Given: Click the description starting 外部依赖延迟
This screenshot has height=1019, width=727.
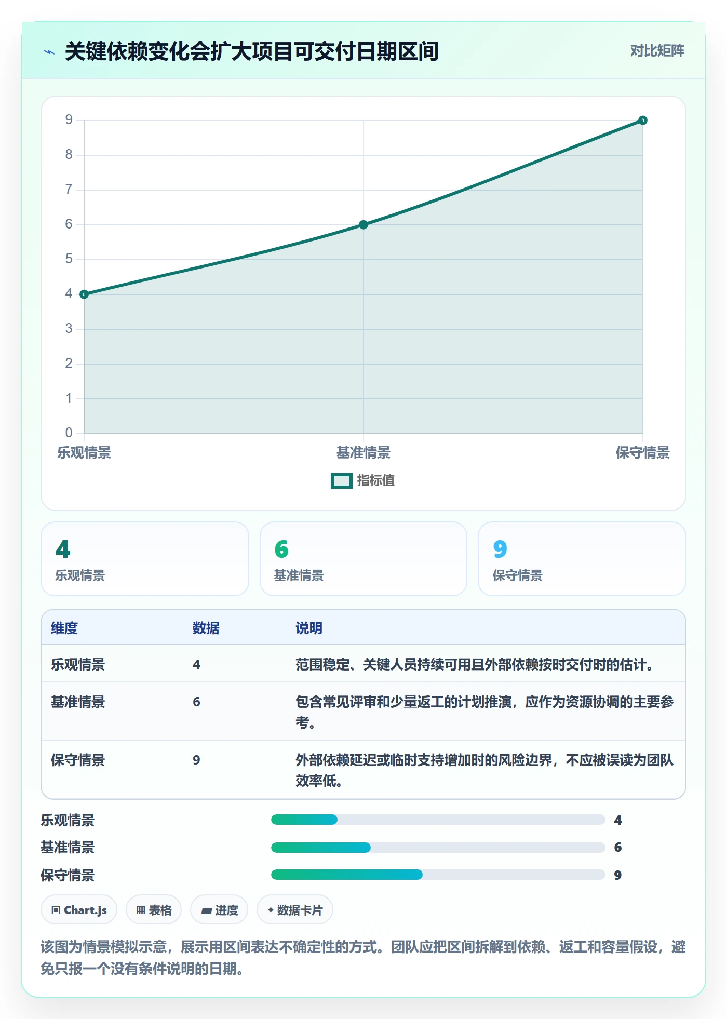Looking at the screenshot, I should 484,770.
